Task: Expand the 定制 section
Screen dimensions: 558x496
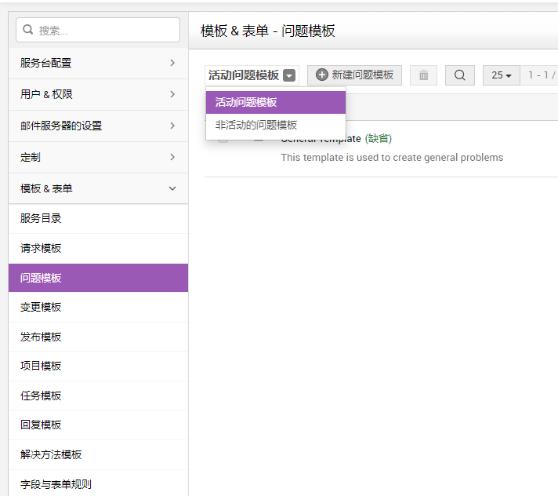Action: point(172,157)
